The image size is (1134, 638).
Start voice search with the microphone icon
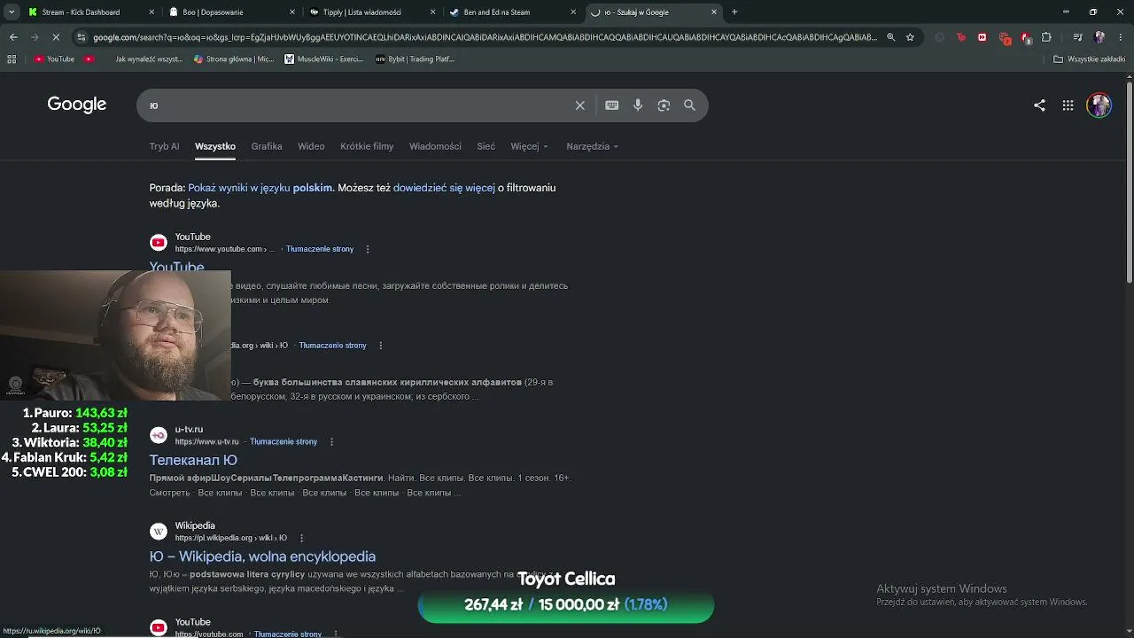click(x=638, y=105)
